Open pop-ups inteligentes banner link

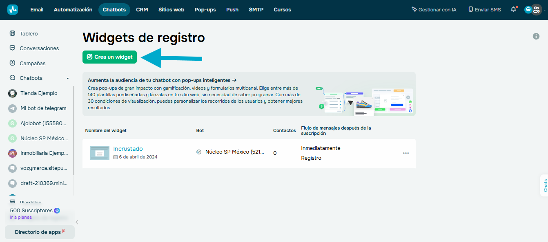tap(162, 80)
